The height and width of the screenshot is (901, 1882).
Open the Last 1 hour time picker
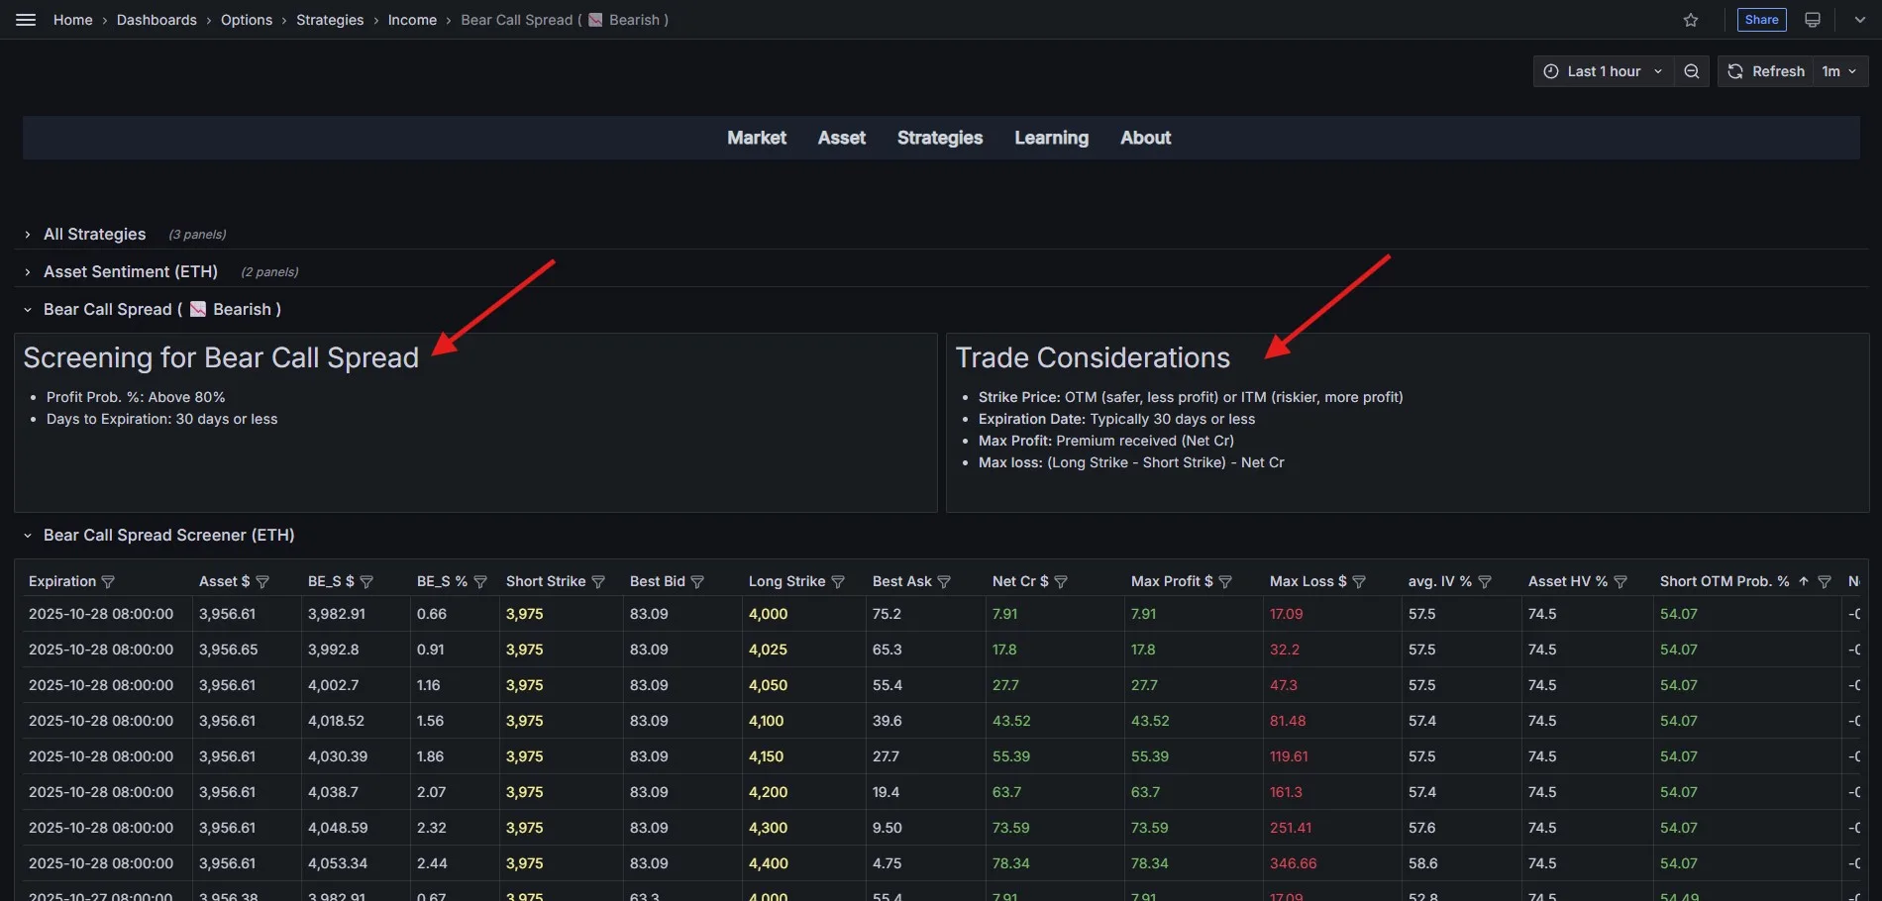pos(1603,71)
